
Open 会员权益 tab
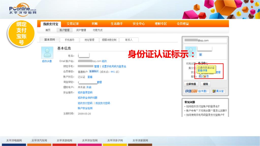tap(183, 24)
